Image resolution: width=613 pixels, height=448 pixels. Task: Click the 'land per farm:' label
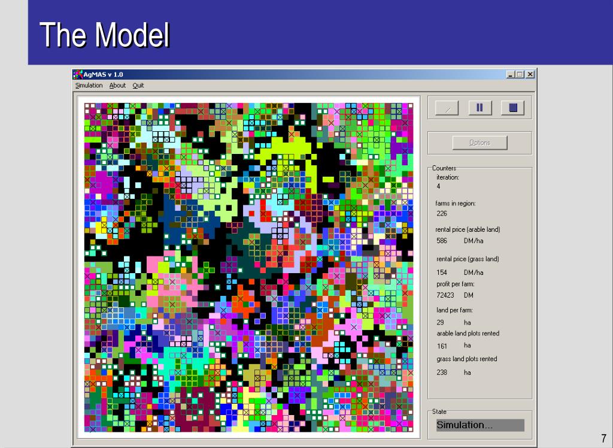[x=455, y=310]
